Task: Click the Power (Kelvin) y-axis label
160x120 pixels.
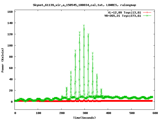Action: tap(3, 60)
